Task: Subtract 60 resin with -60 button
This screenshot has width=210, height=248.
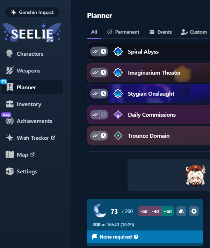Action: tap(144, 211)
